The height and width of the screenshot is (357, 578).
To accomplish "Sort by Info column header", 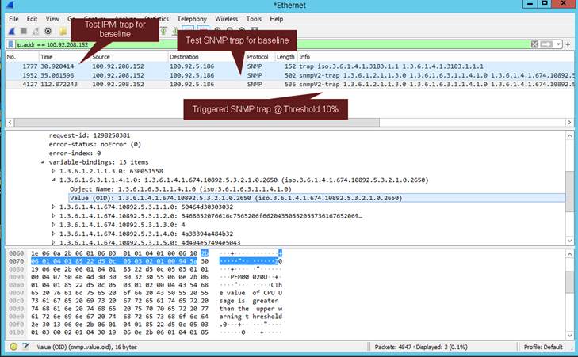I will [435, 57].
